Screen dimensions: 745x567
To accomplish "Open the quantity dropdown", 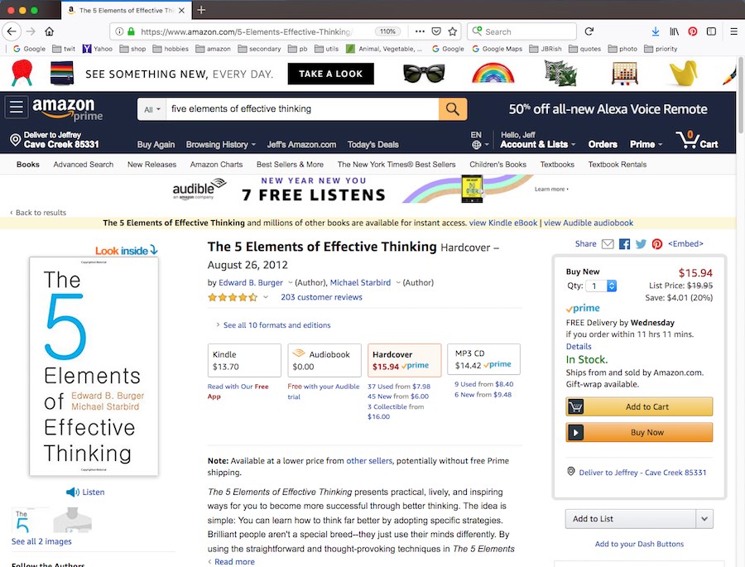I will [x=602, y=286].
